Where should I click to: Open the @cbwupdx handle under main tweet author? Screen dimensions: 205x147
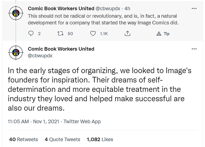coord(40,56)
